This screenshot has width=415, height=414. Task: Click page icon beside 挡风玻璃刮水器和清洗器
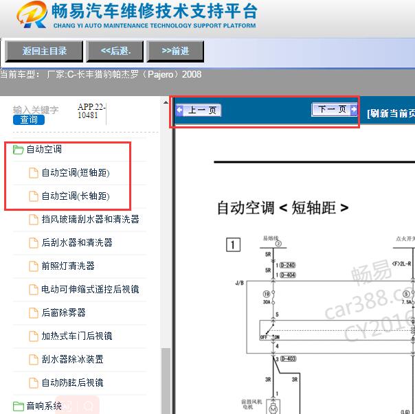point(34,220)
